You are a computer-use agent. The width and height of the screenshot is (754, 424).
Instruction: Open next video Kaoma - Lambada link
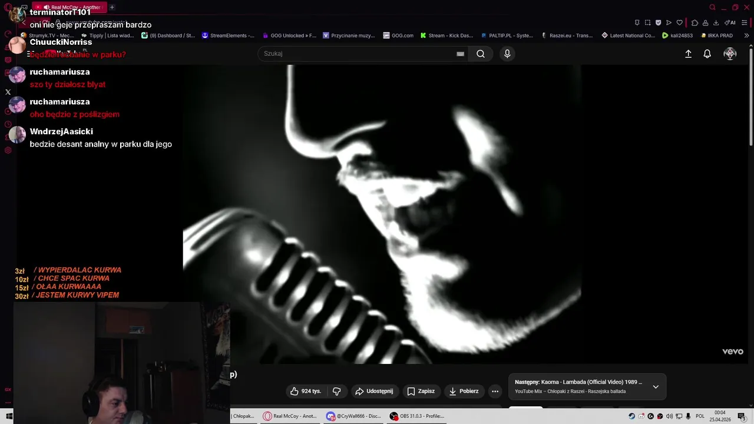578,382
